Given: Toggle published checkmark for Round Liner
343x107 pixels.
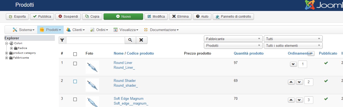Looking at the screenshot, I should [326, 63].
